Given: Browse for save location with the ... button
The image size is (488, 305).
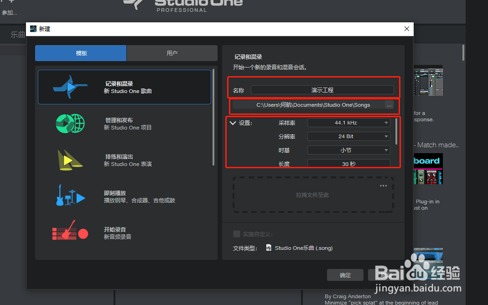Looking at the screenshot, I should 389,105.
